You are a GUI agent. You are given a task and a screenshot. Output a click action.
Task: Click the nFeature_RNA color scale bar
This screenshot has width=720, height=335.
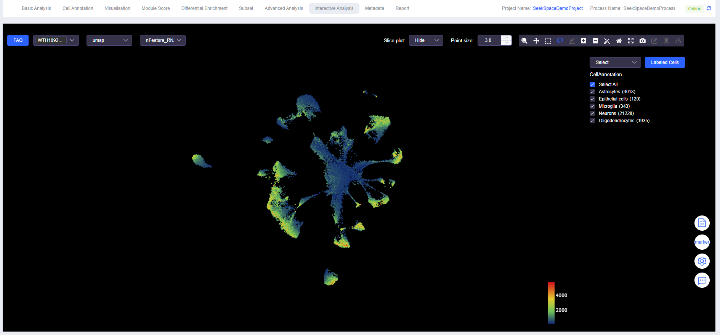[551, 303]
